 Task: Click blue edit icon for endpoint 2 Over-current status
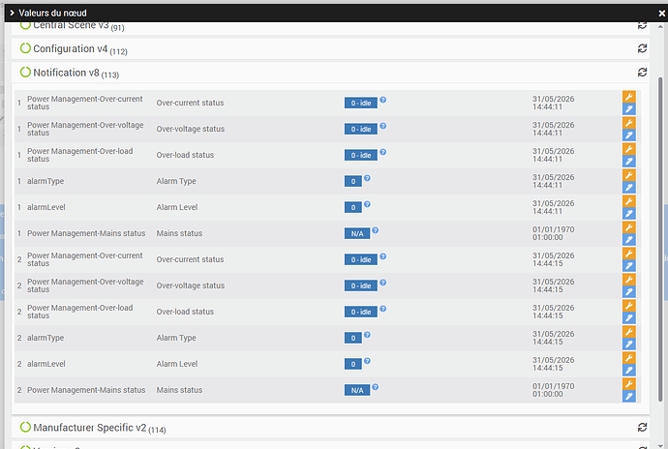629,266
